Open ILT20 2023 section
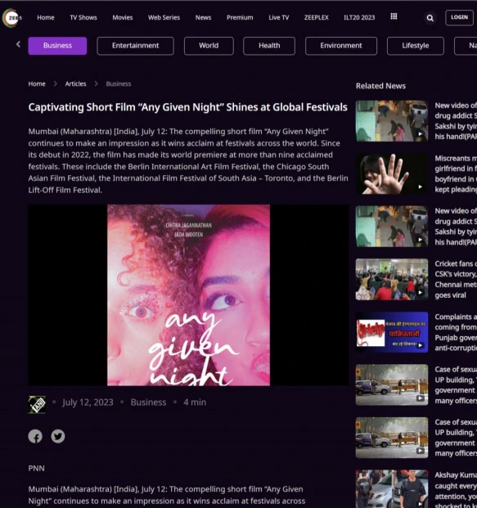477x508 pixels. (x=359, y=17)
